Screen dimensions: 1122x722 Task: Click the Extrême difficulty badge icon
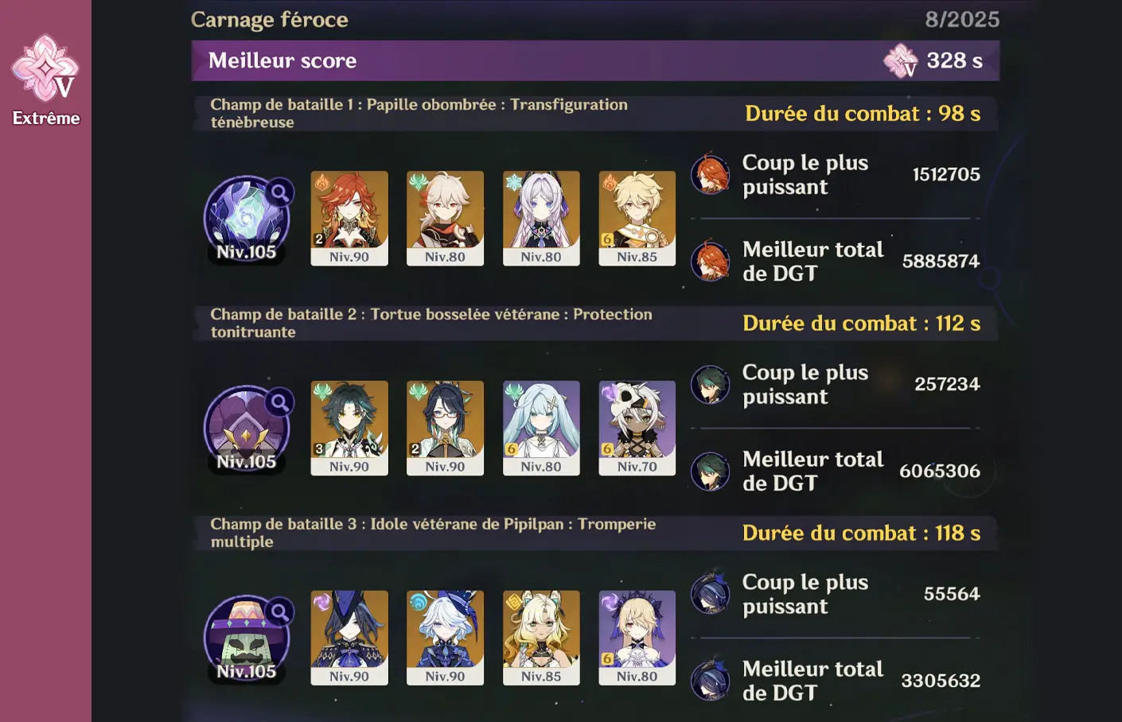click(45, 68)
